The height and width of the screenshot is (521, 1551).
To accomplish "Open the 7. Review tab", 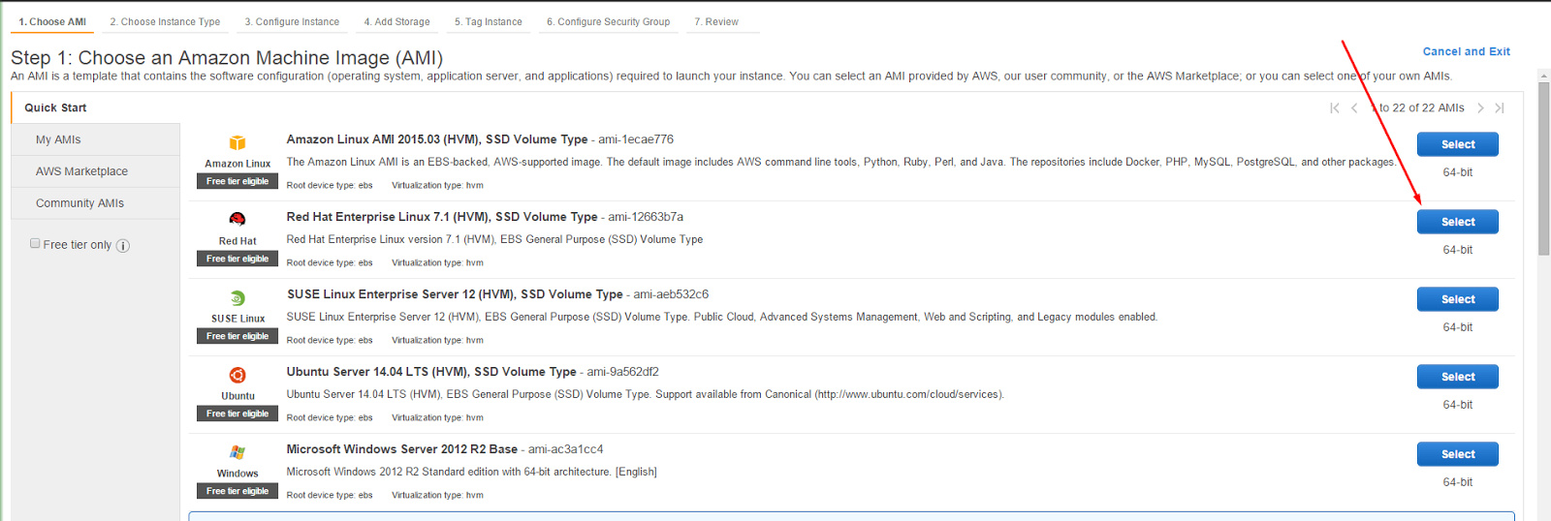I will click(x=716, y=21).
